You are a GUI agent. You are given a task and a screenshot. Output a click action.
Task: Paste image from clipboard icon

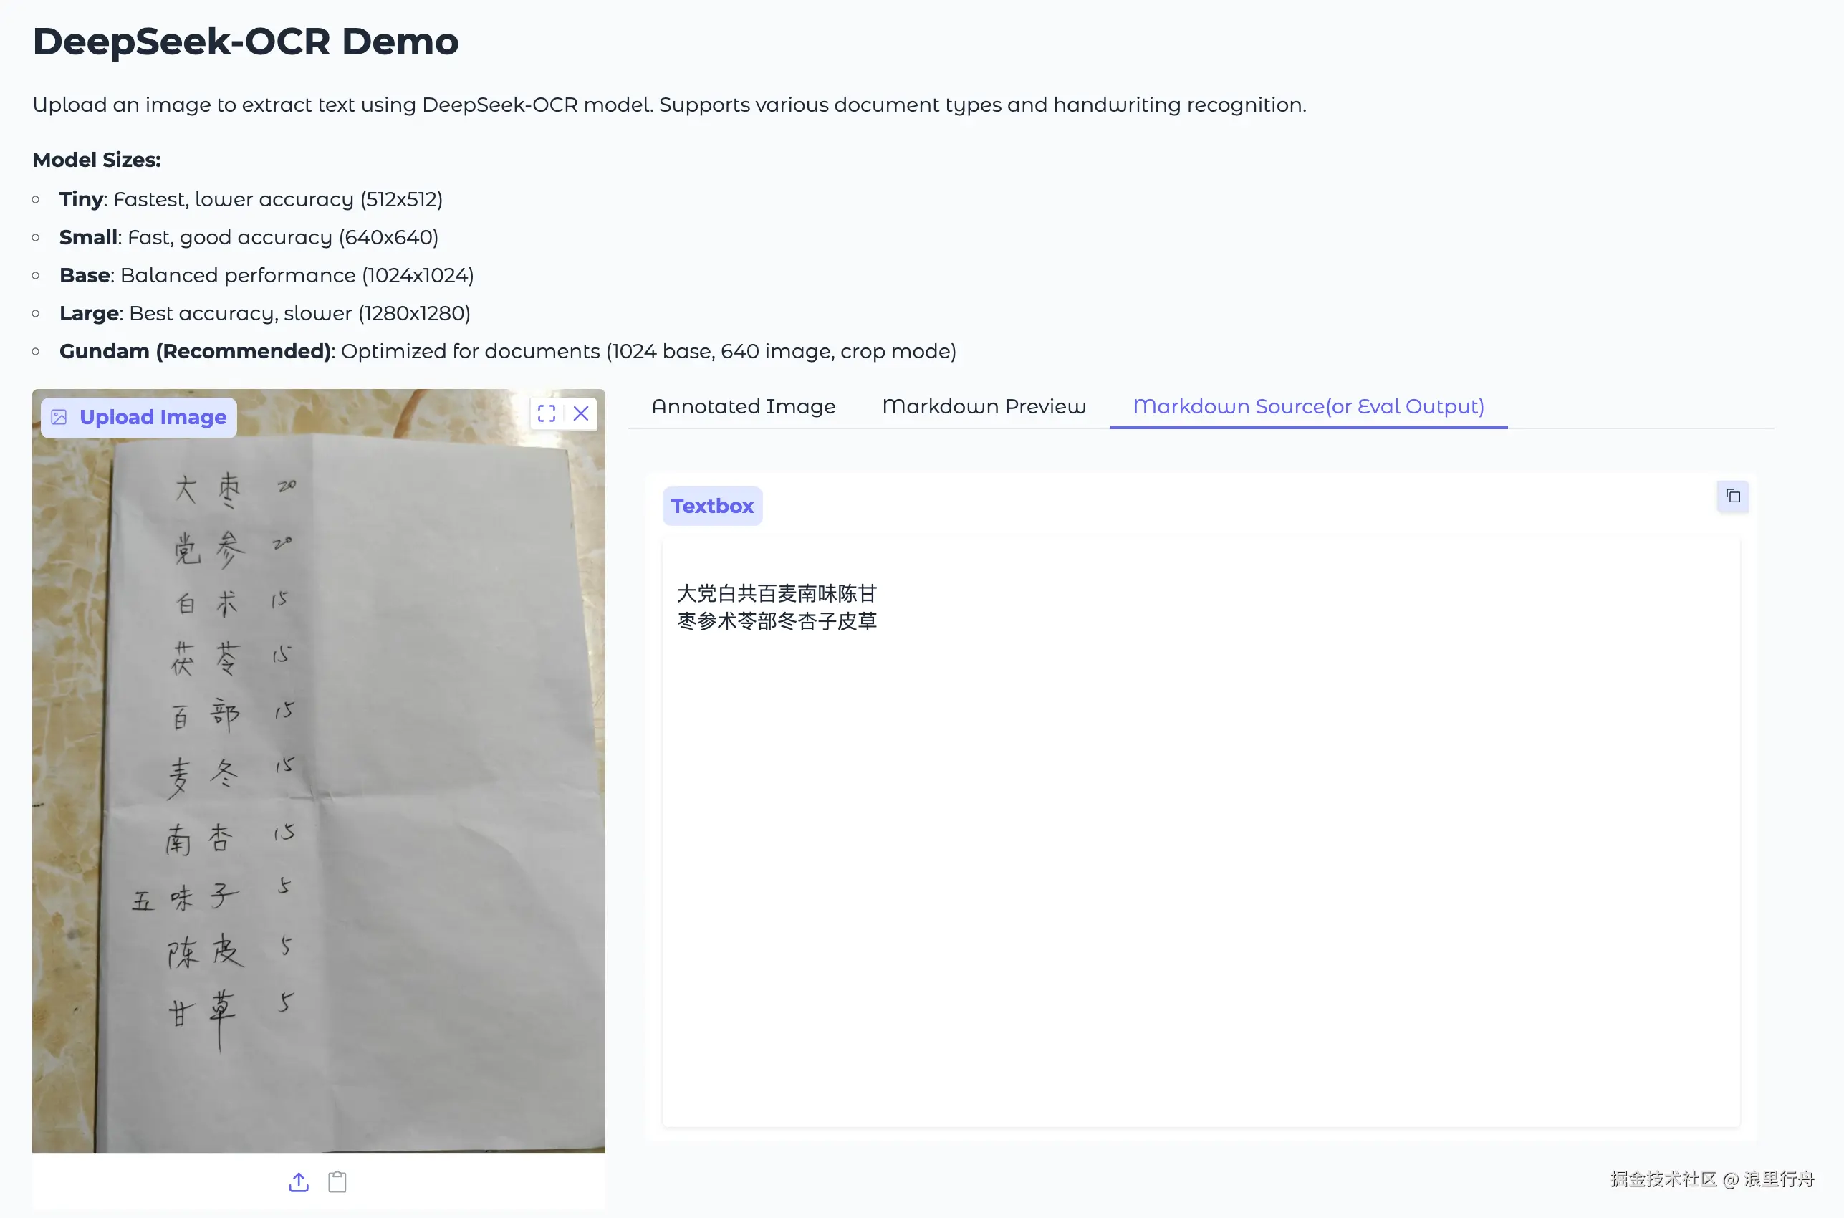pyautogui.click(x=337, y=1181)
